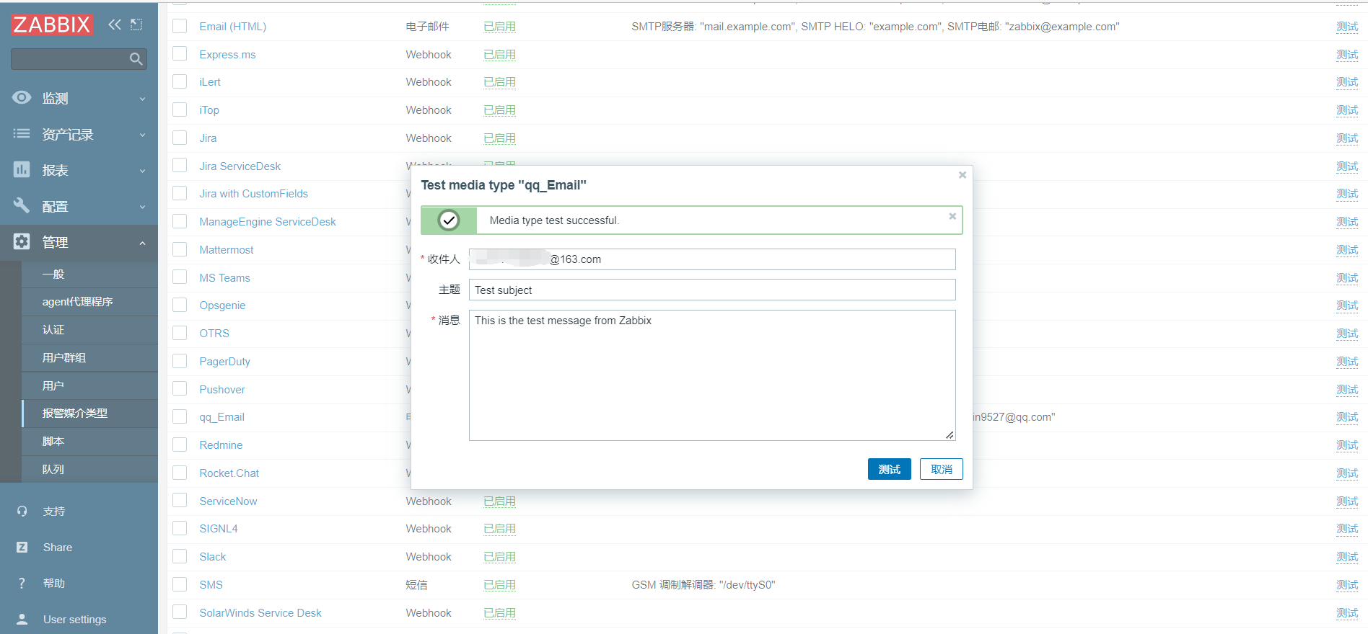
Task: Open the Opsgenie media type link
Action: tap(222, 305)
